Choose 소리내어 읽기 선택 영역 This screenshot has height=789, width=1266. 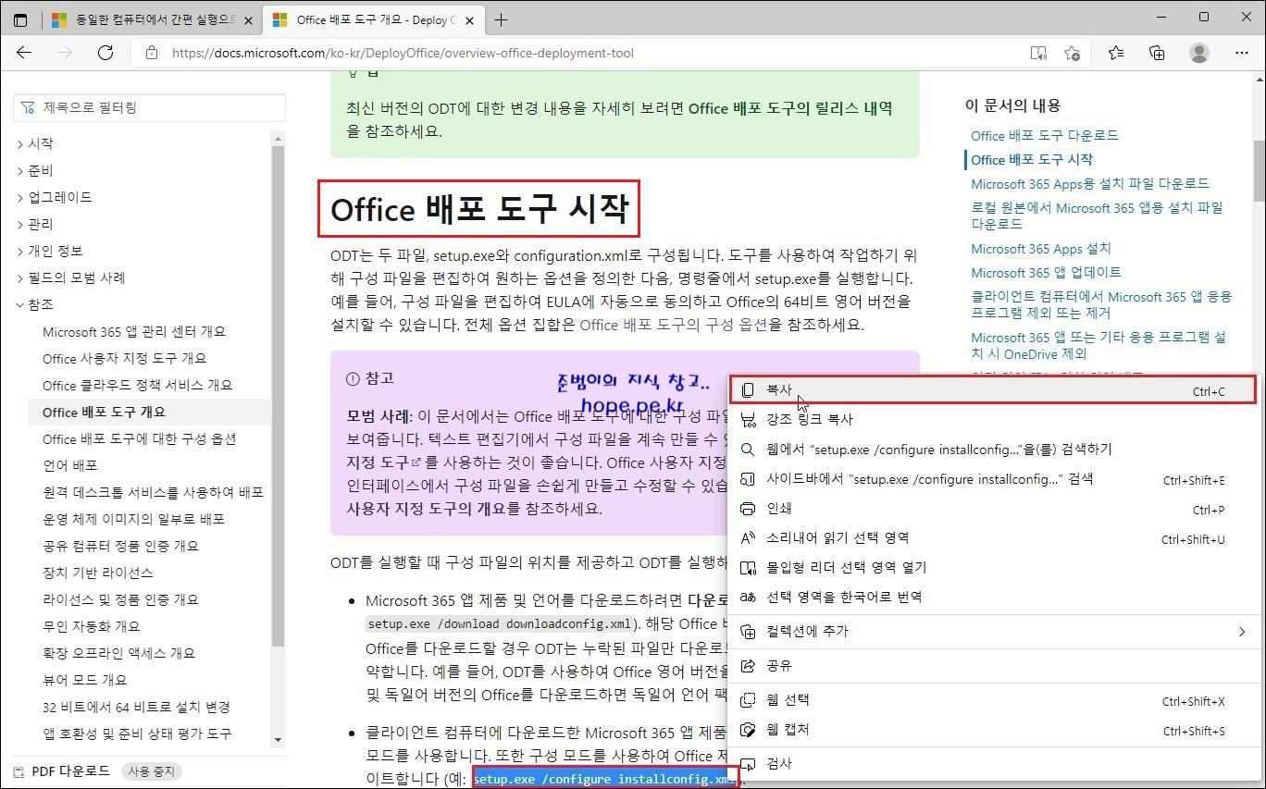(x=992, y=538)
